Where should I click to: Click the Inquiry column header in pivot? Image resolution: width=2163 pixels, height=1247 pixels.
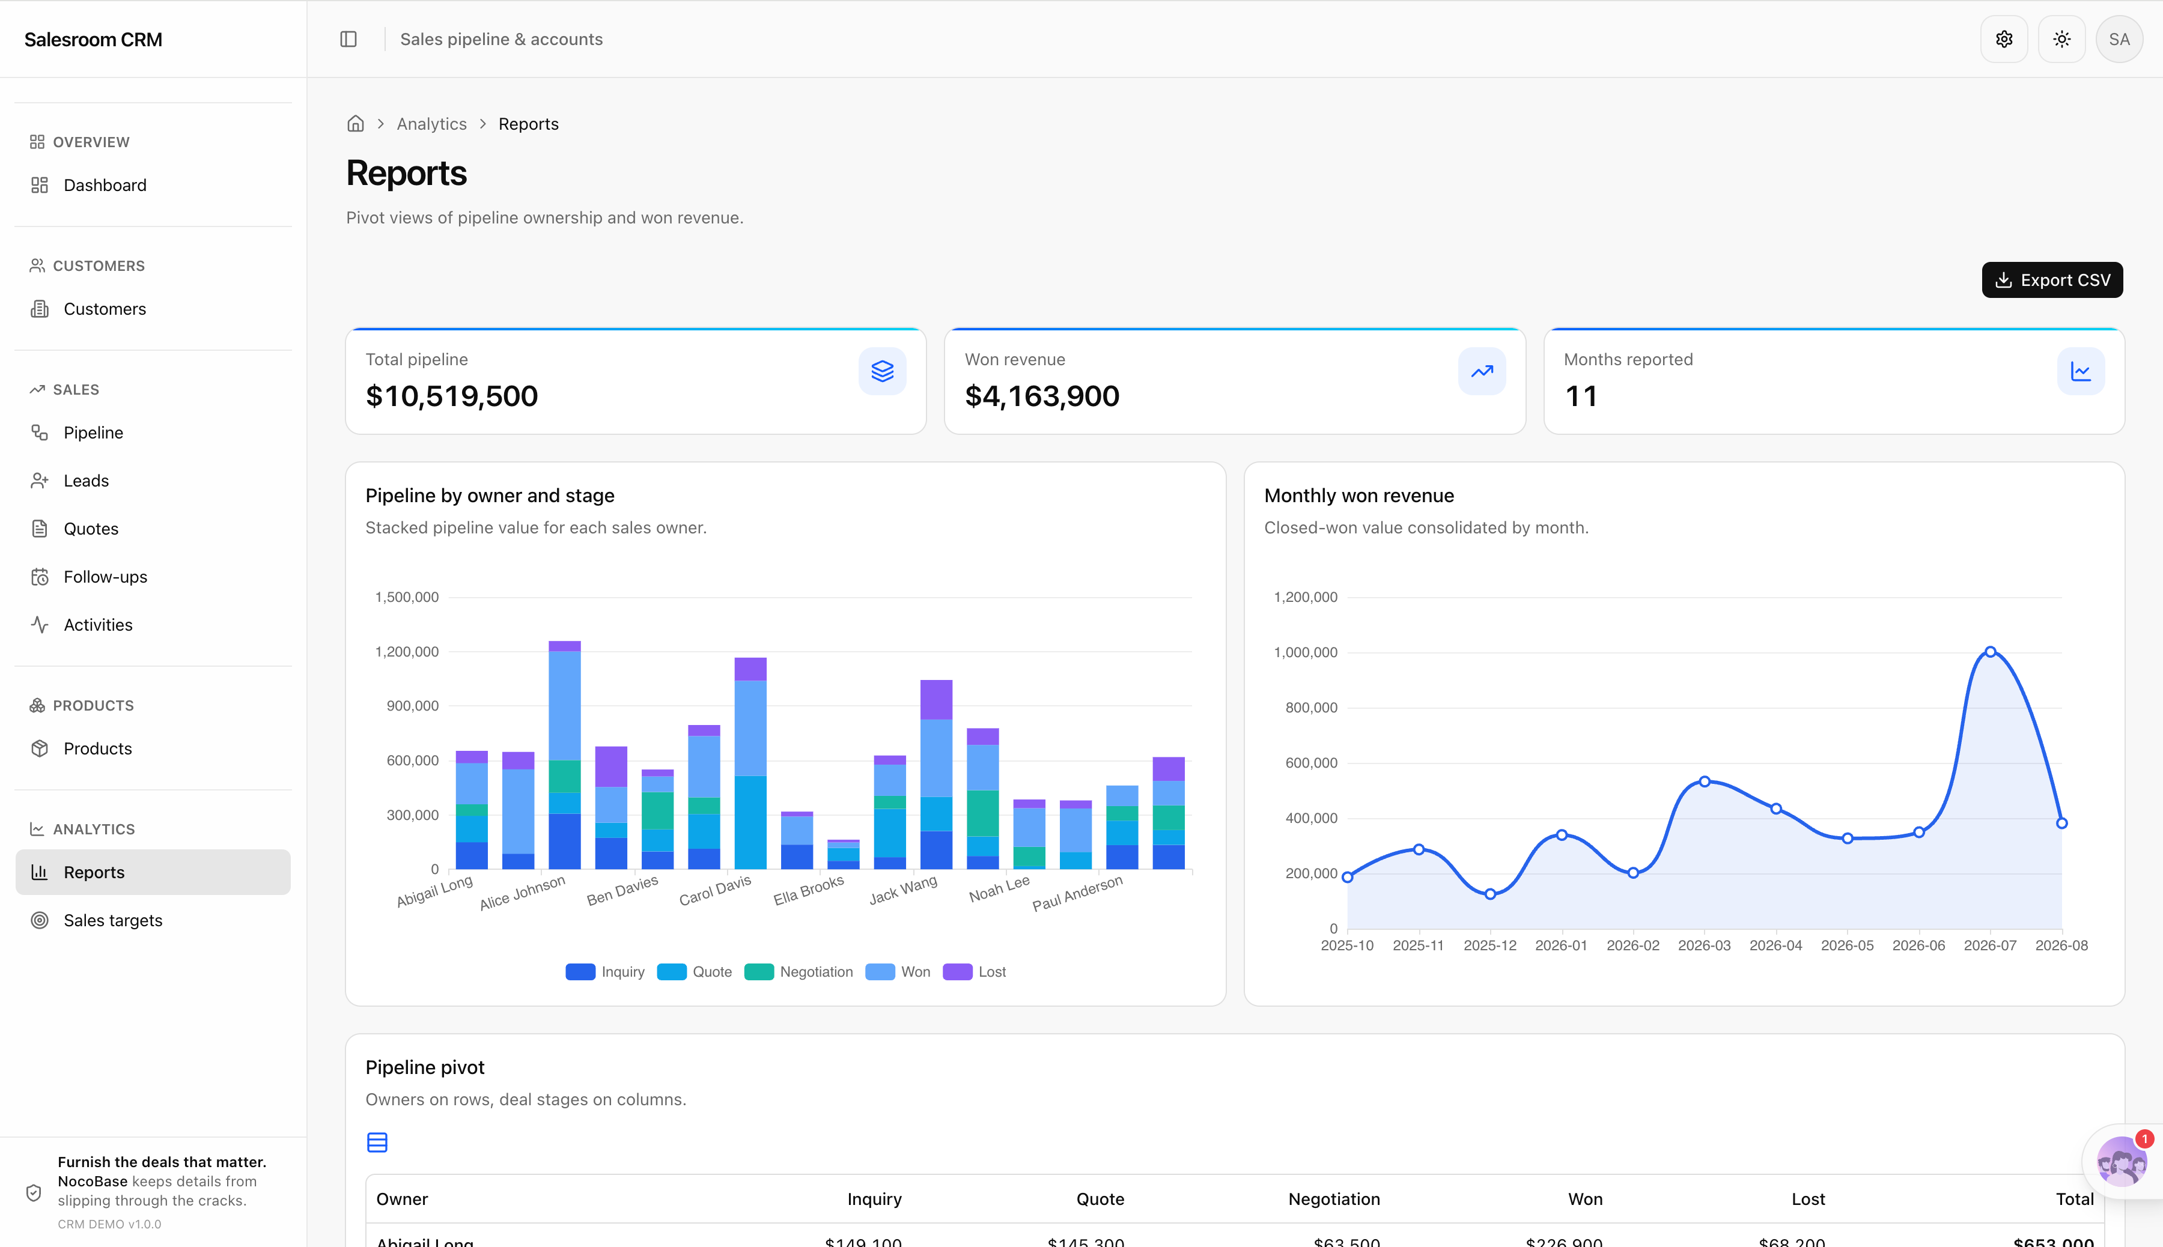[874, 1199]
